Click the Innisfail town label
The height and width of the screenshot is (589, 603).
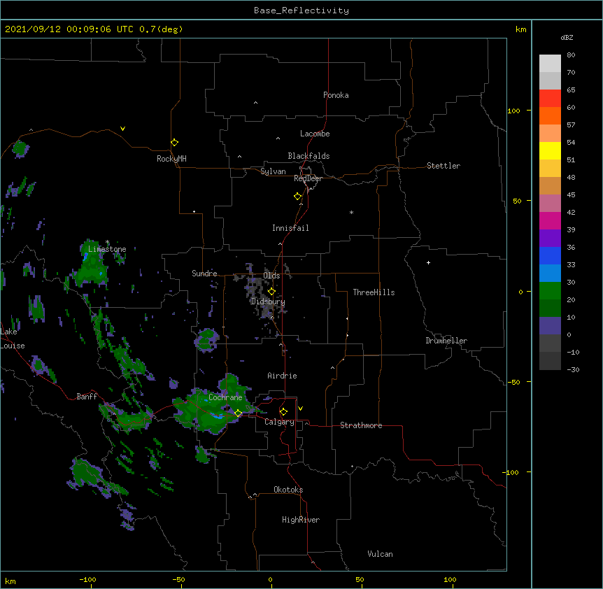tap(290, 228)
